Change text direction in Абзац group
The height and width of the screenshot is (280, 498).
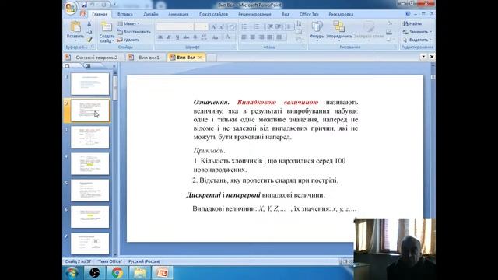299,24
